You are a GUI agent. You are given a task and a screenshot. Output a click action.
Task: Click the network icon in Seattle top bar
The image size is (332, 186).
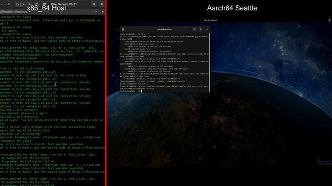[x=329, y=21]
